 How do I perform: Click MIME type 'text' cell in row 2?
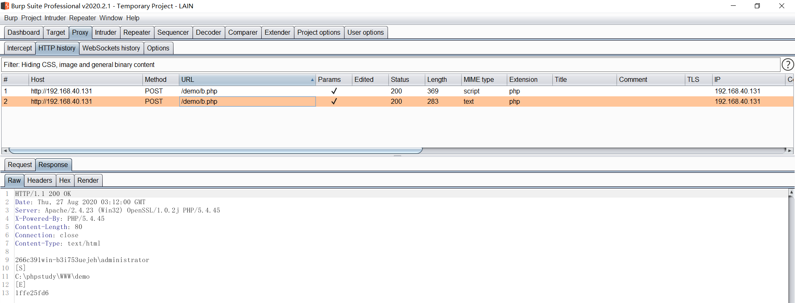[468, 101]
